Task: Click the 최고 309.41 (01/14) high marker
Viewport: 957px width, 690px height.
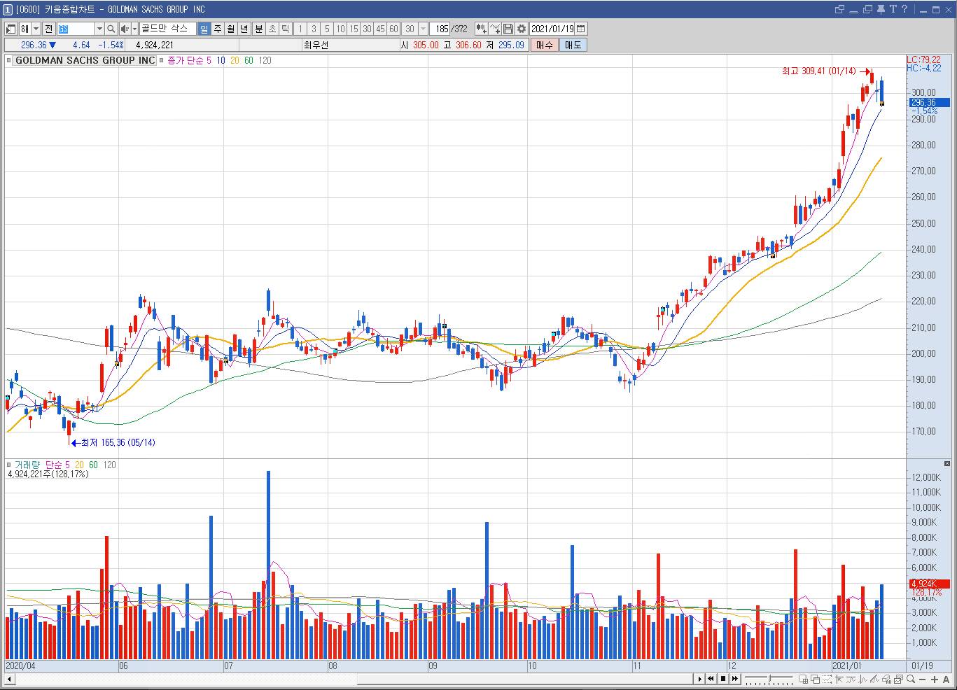Action: [819, 71]
